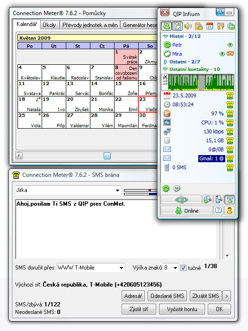Click the Google Talk account icon

coord(177,188)
